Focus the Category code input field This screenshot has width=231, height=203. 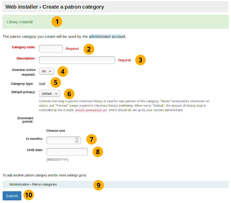click(51, 49)
